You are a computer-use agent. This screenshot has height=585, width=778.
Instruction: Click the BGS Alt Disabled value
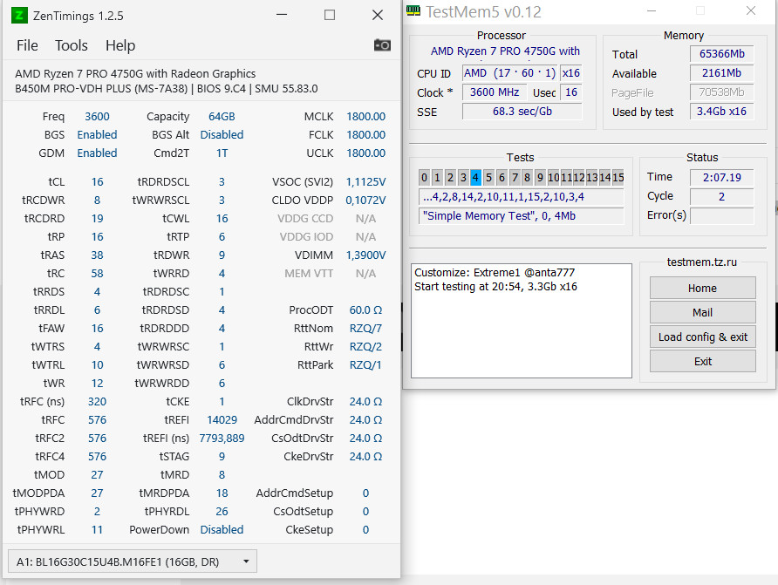(x=222, y=135)
